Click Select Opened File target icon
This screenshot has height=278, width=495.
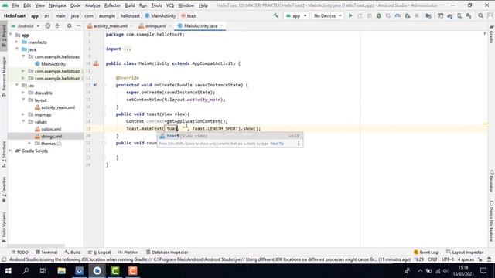click(x=48, y=25)
